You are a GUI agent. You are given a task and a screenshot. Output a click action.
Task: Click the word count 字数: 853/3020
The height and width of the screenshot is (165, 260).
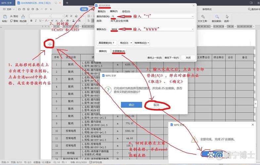[78, 162]
